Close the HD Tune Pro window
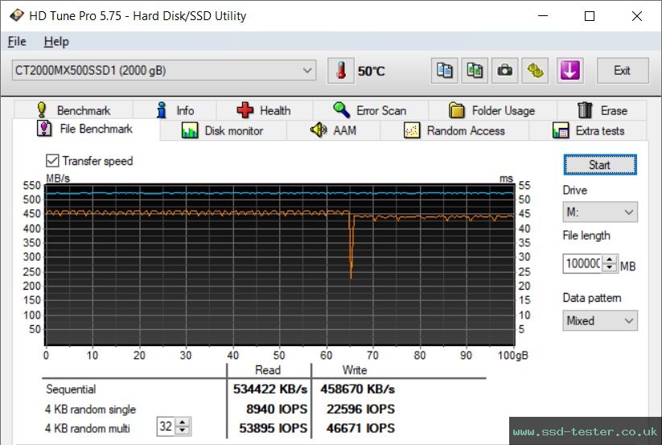The height and width of the screenshot is (445, 662). pos(637,16)
